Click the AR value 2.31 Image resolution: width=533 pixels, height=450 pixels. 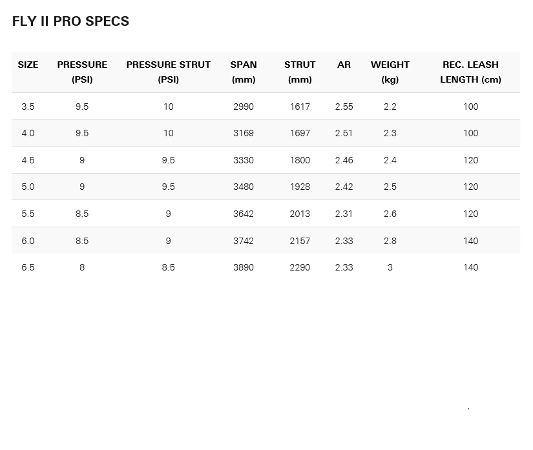(344, 214)
